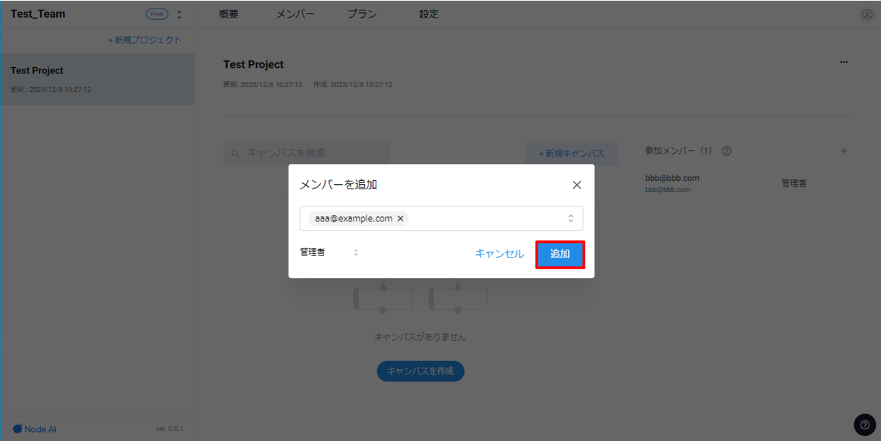Switch to the メンバー tab
881x441 pixels.
tap(295, 14)
